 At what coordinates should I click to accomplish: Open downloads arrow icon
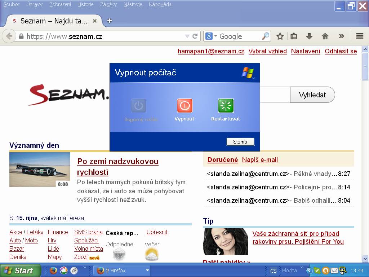(x=309, y=36)
